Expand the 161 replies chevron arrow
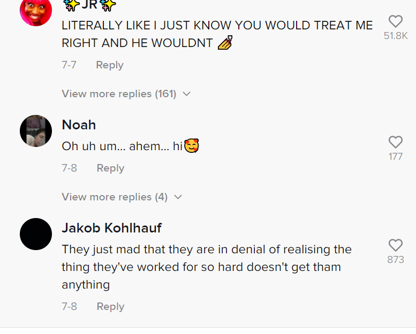This screenshot has height=334, width=416. [x=187, y=94]
